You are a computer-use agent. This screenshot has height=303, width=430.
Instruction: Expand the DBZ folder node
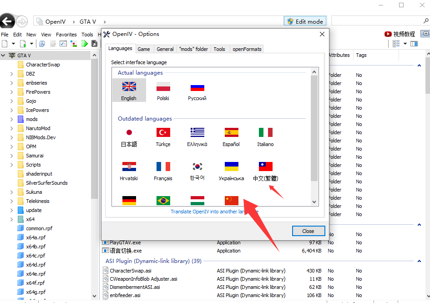click(11, 74)
